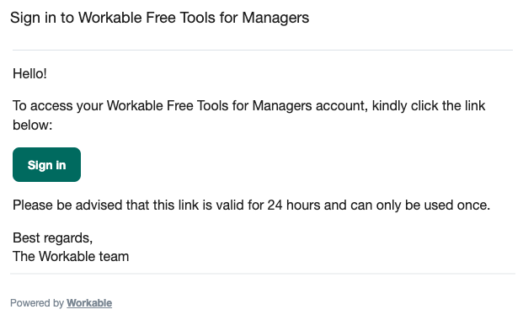The width and height of the screenshot is (523, 320).
Task: Click 'The Workable team' signature text
Action: [71, 257]
